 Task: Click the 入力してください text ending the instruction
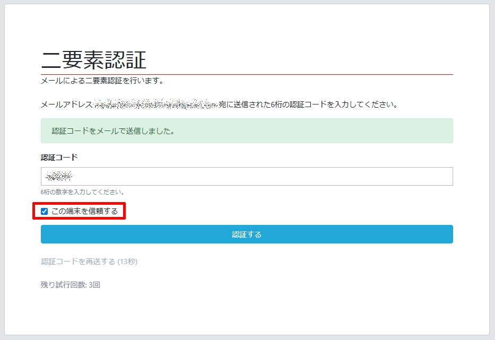click(370, 104)
